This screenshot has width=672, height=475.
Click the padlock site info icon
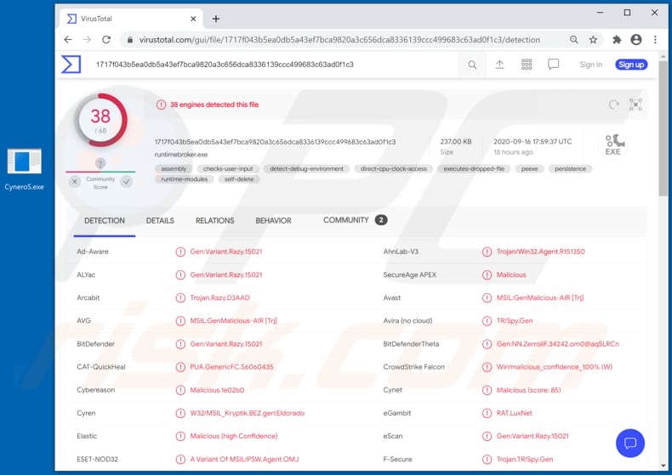click(x=129, y=40)
